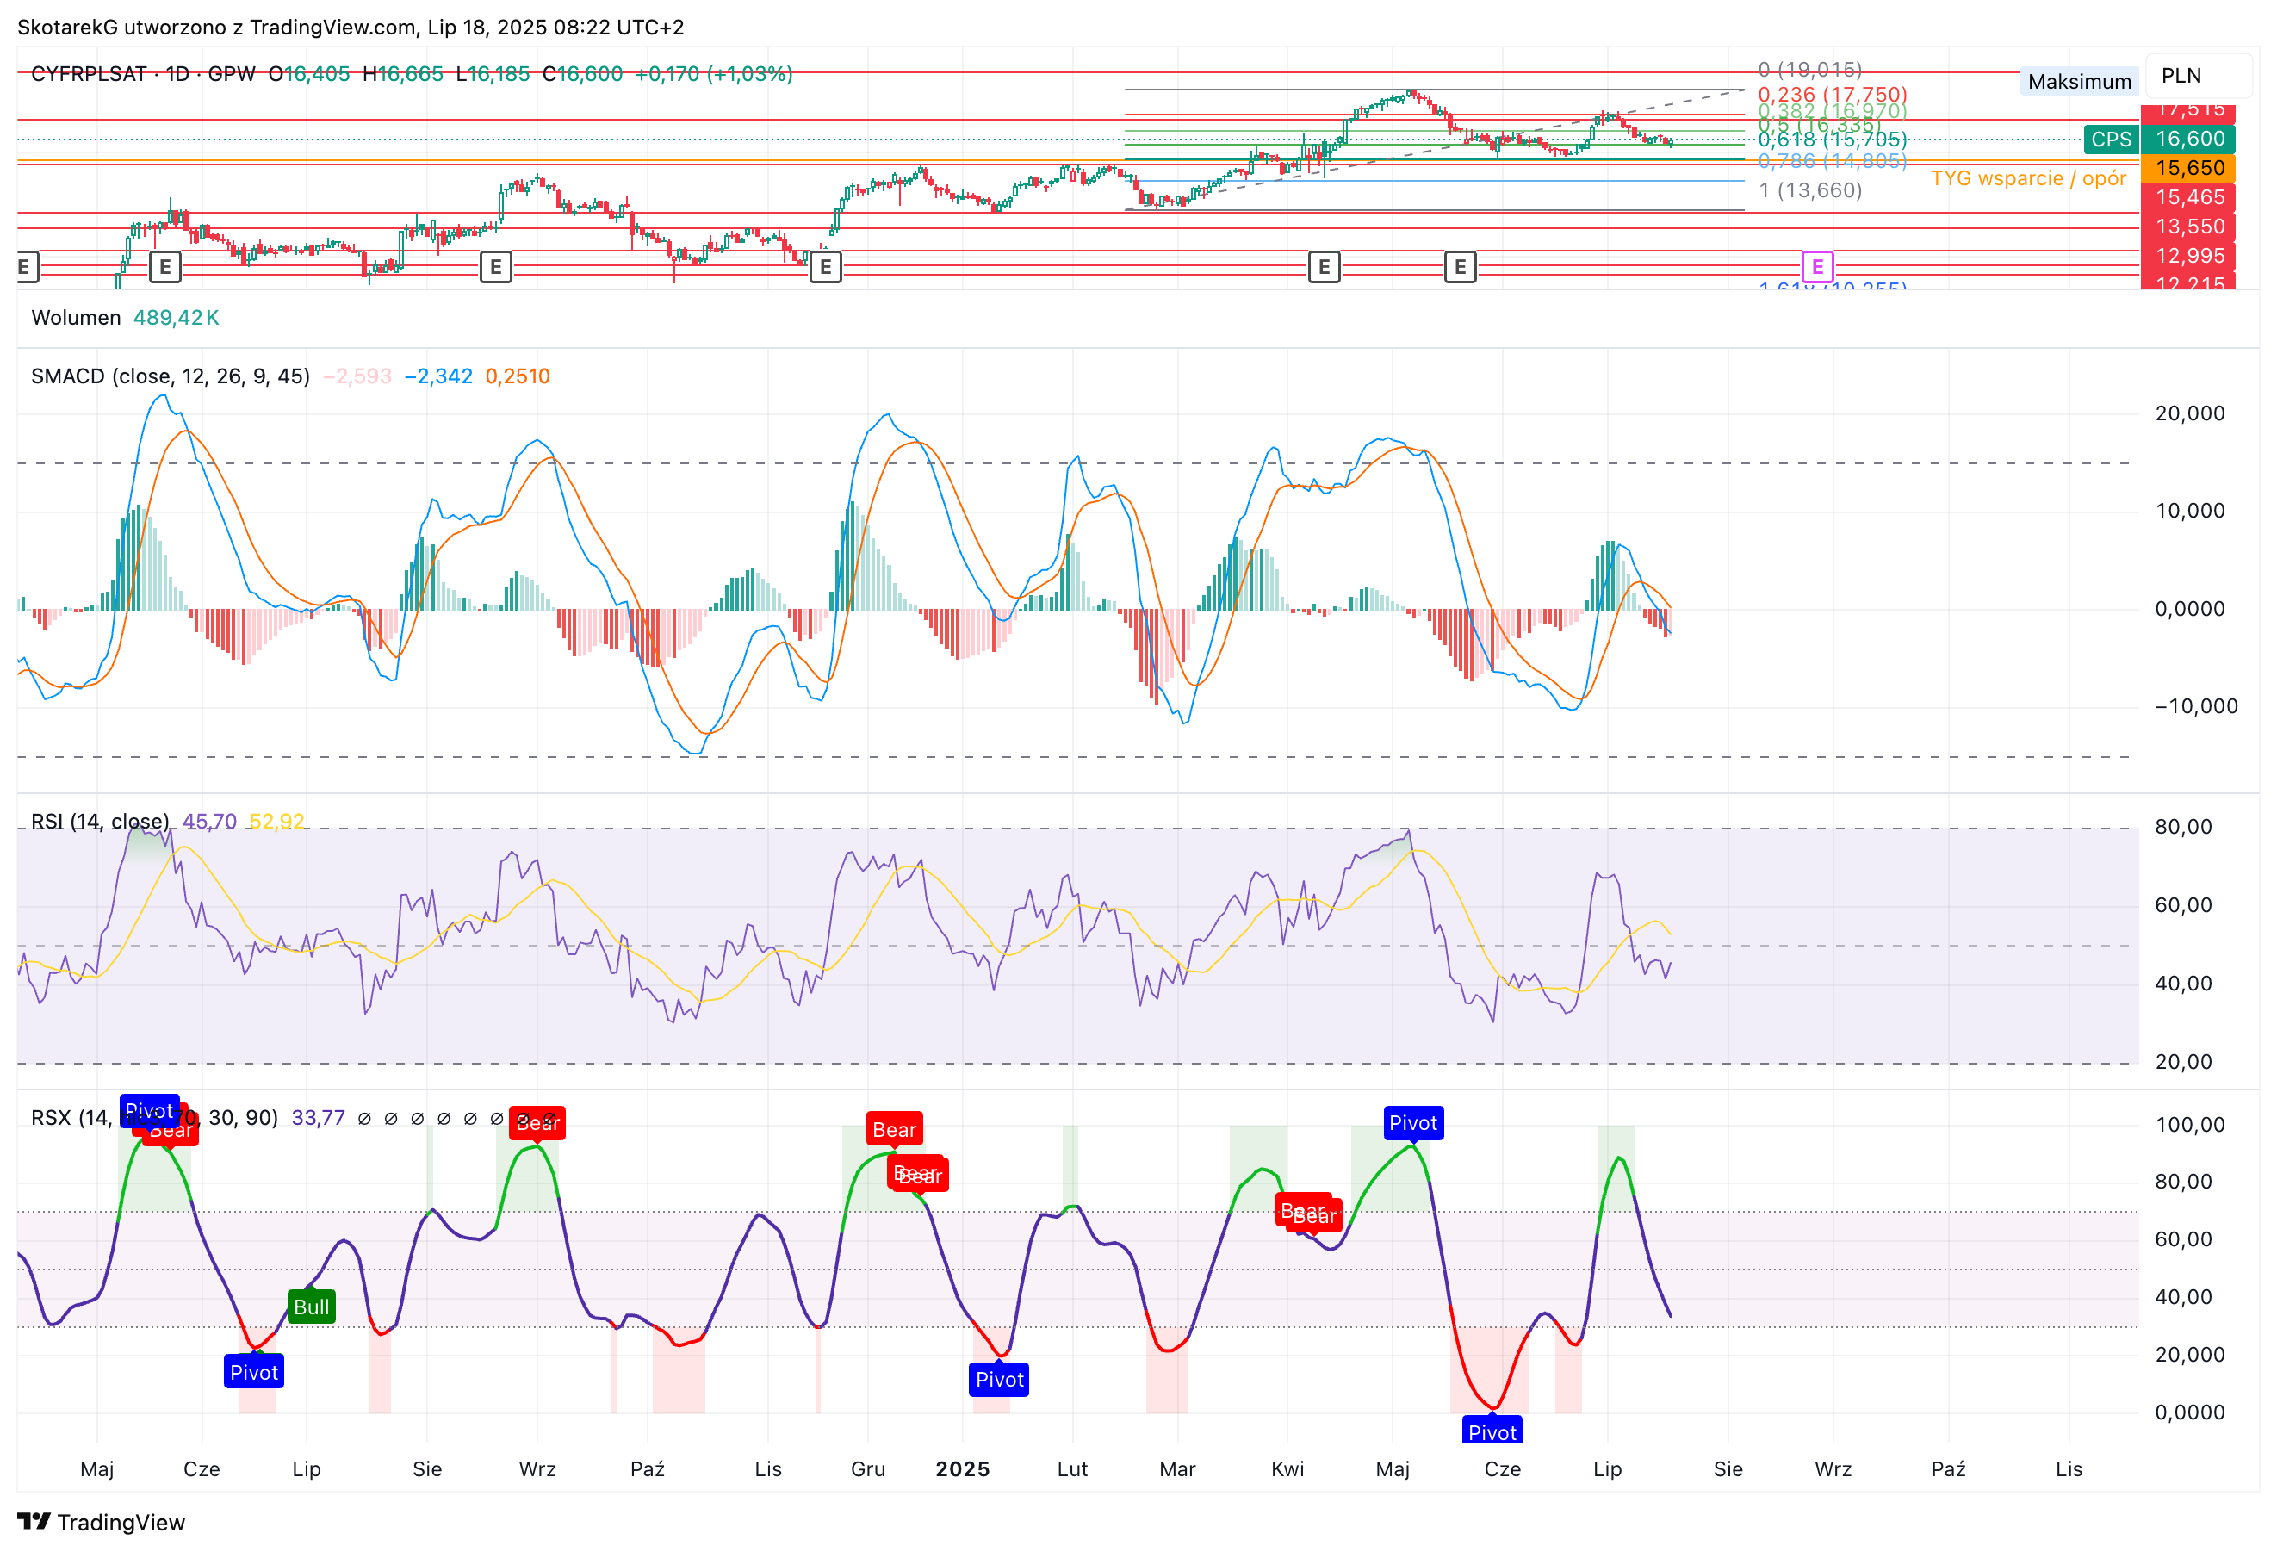Viewport: 2277px width, 1552px height.
Task: Click the Bear label above the September 2024 RSX peak
Action: point(537,1123)
